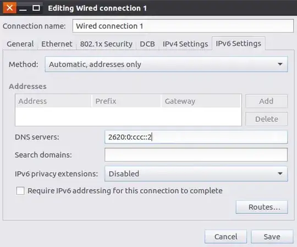The image size is (297, 247).
Task: Expand IPv6 privacy extensions dropdown
Action: pos(280,174)
